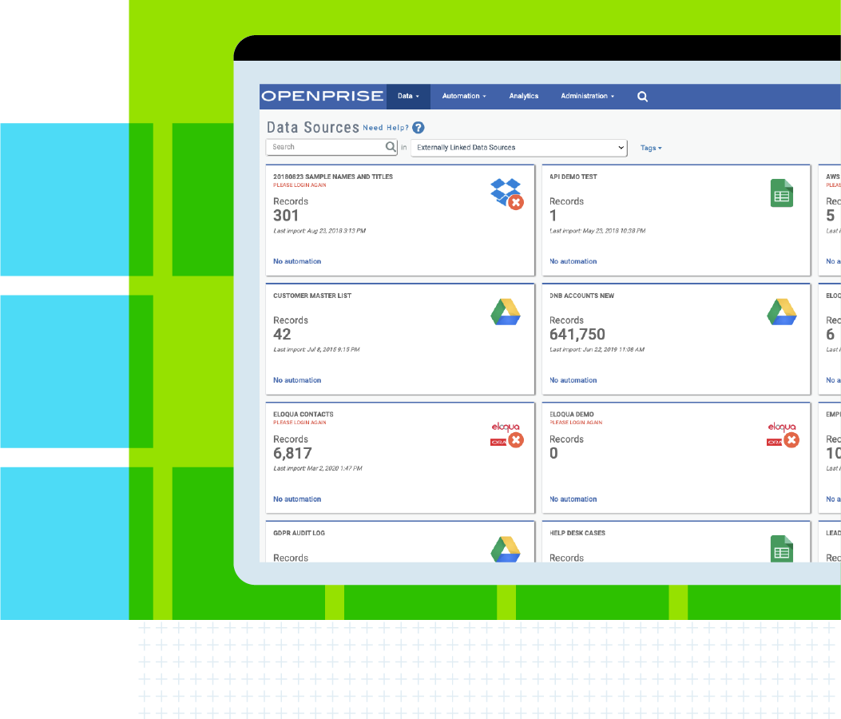
Task: Open the Data menu
Action: point(408,96)
